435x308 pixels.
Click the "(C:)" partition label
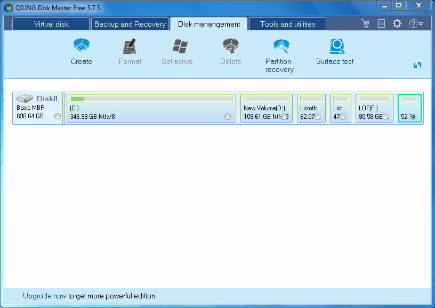74,108
